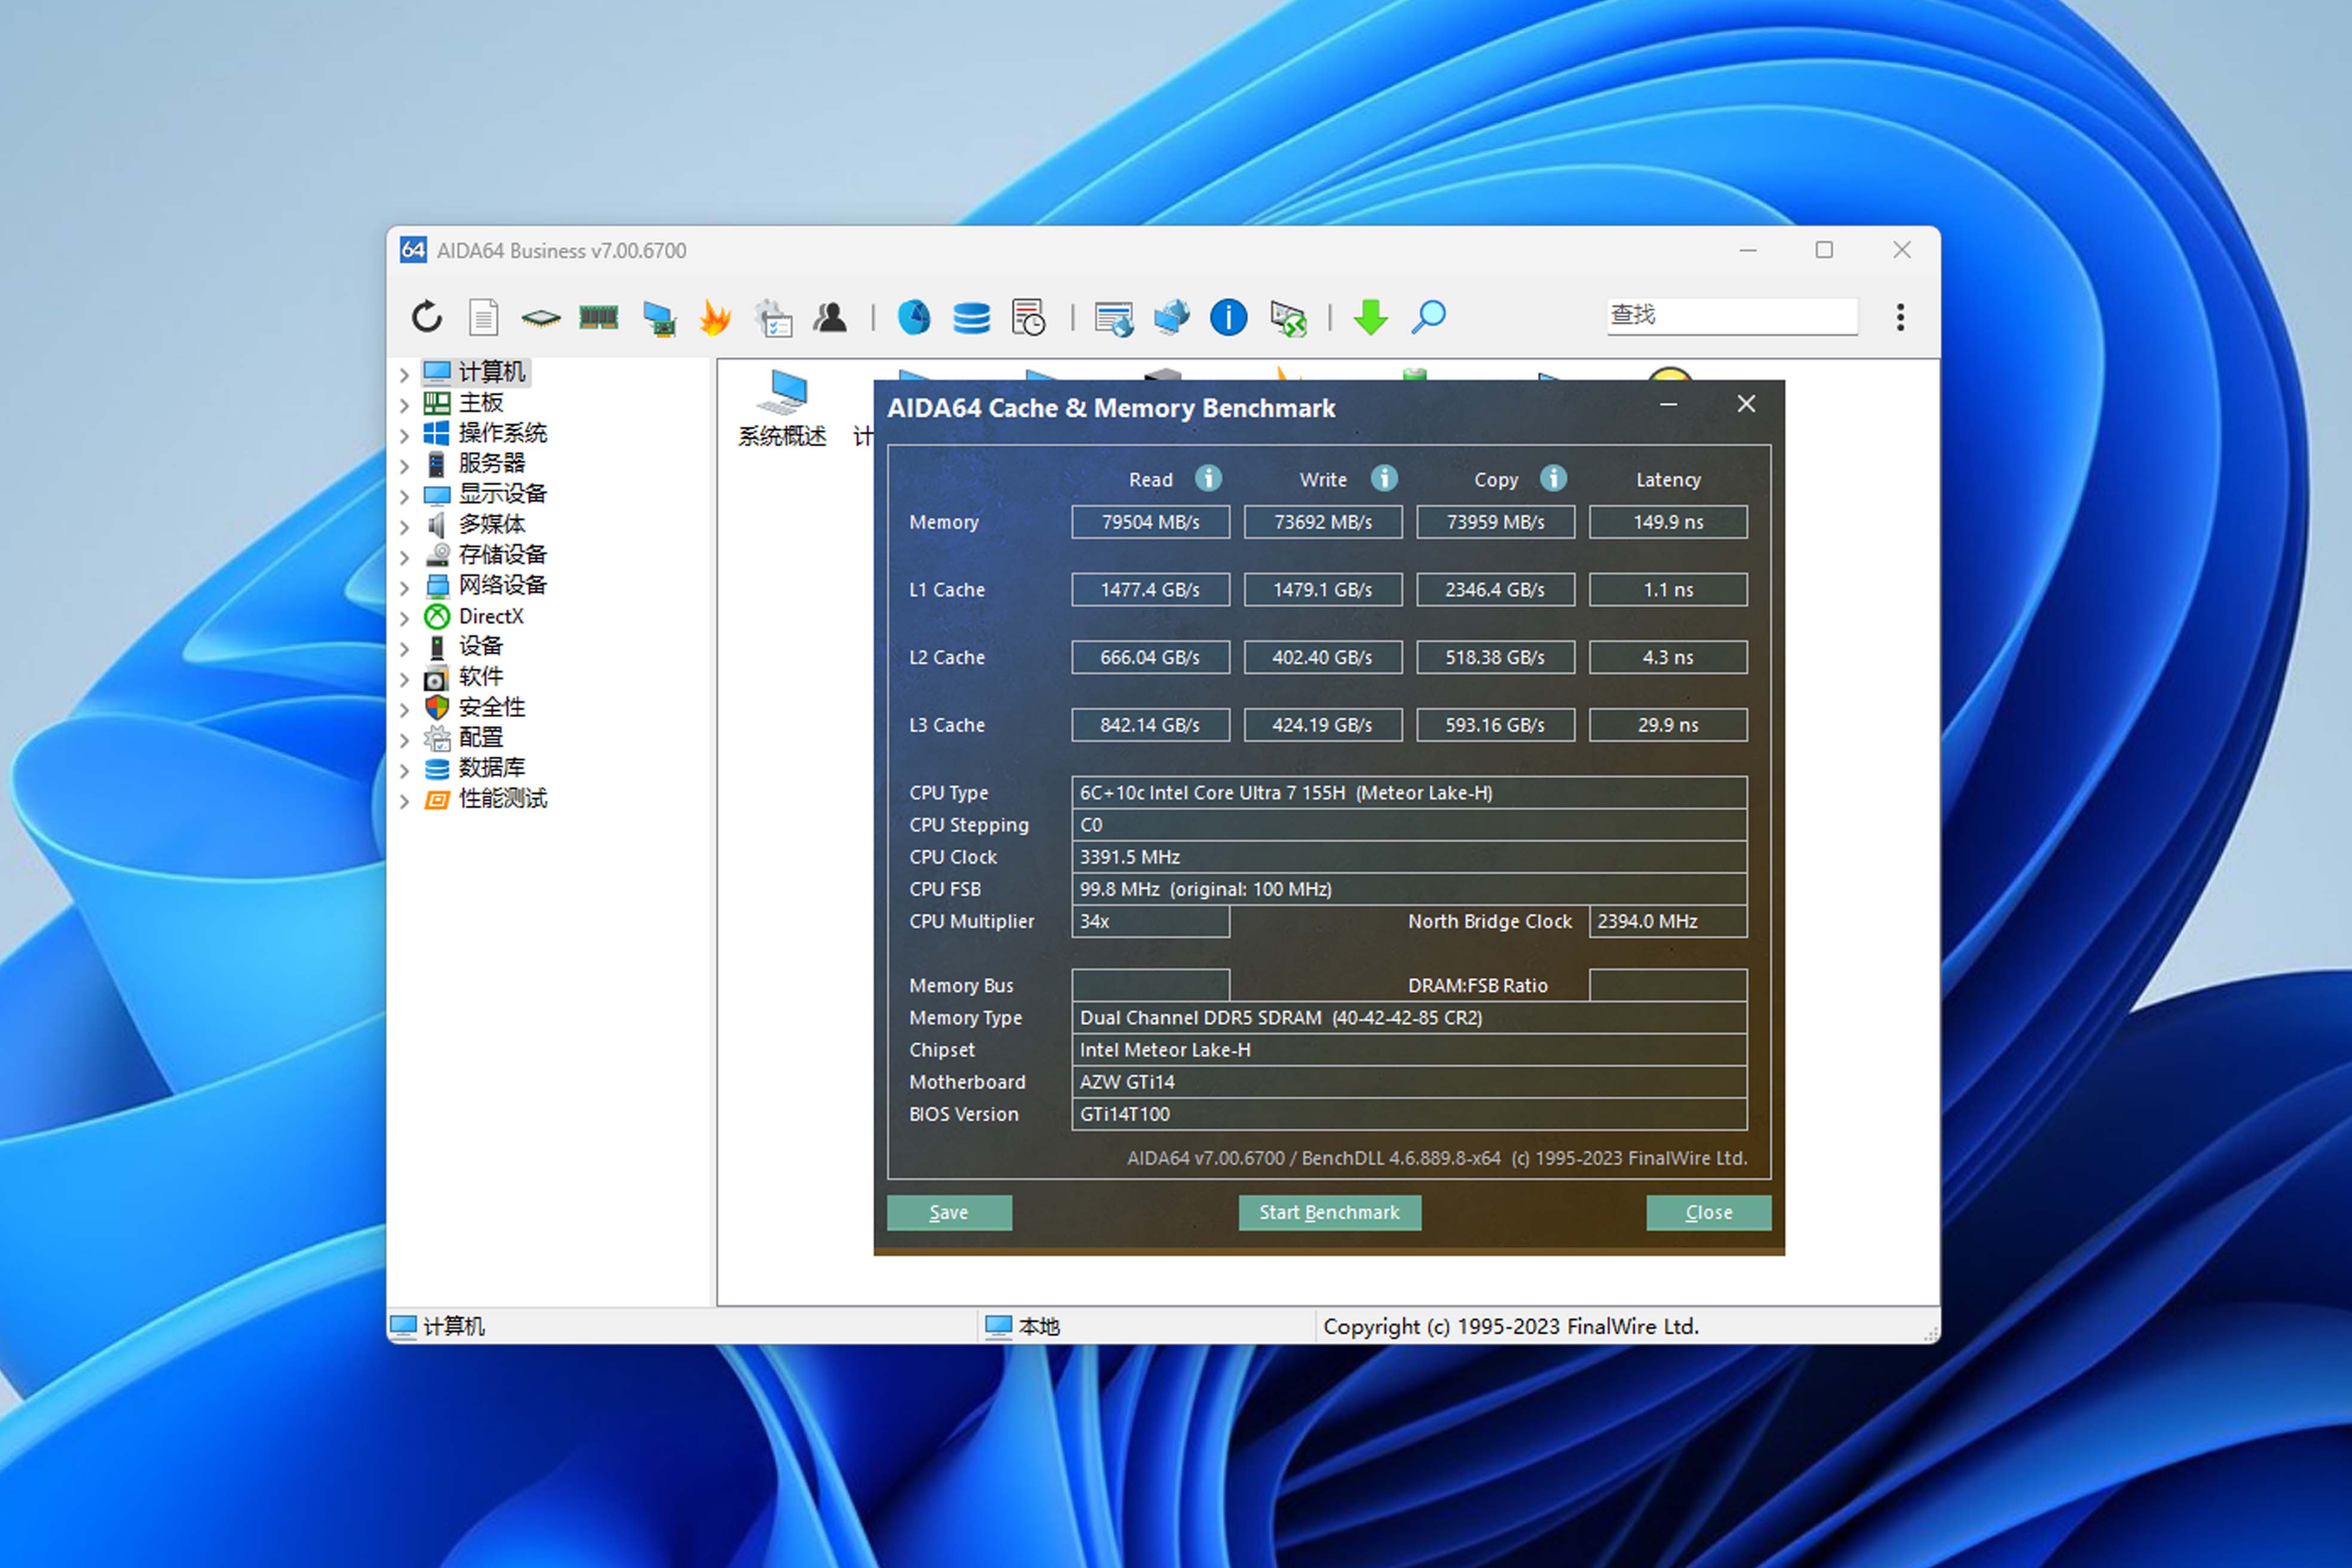Viewport: 2352px width, 1568px height.
Task: Expand the 多媒体 tree node
Action: coord(404,527)
